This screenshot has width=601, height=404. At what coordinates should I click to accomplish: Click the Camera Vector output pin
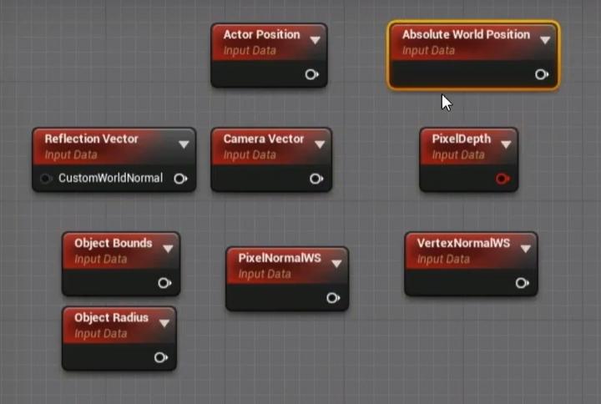[316, 179]
